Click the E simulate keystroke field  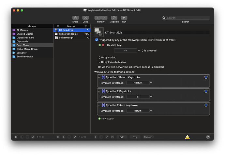pos(138,97)
